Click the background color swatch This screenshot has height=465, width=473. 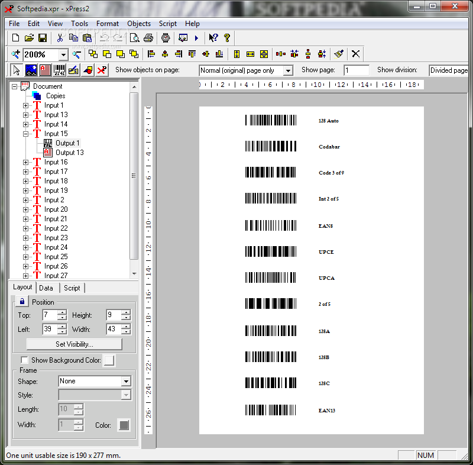pos(109,360)
